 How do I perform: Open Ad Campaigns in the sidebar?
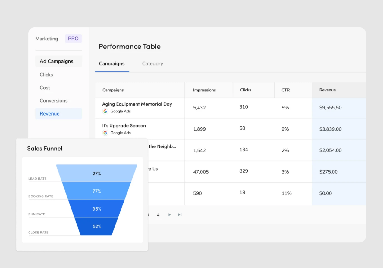pos(58,61)
